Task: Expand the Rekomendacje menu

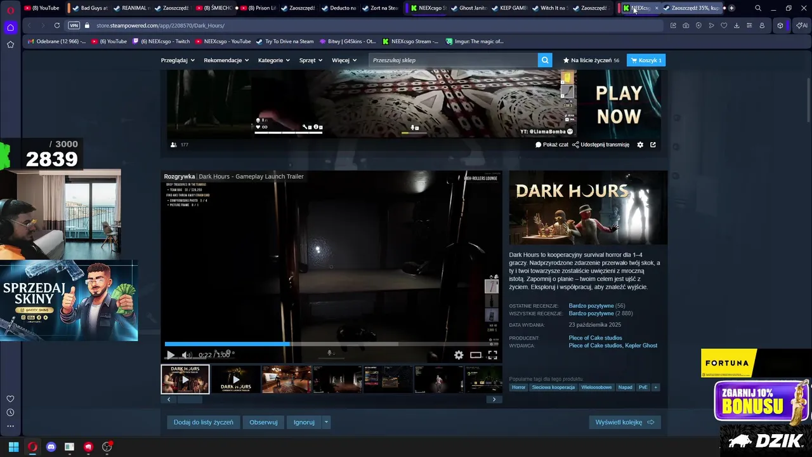Action: pyautogui.click(x=226, y=60)
